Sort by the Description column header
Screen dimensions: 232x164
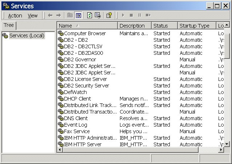(x=135, y=26)
